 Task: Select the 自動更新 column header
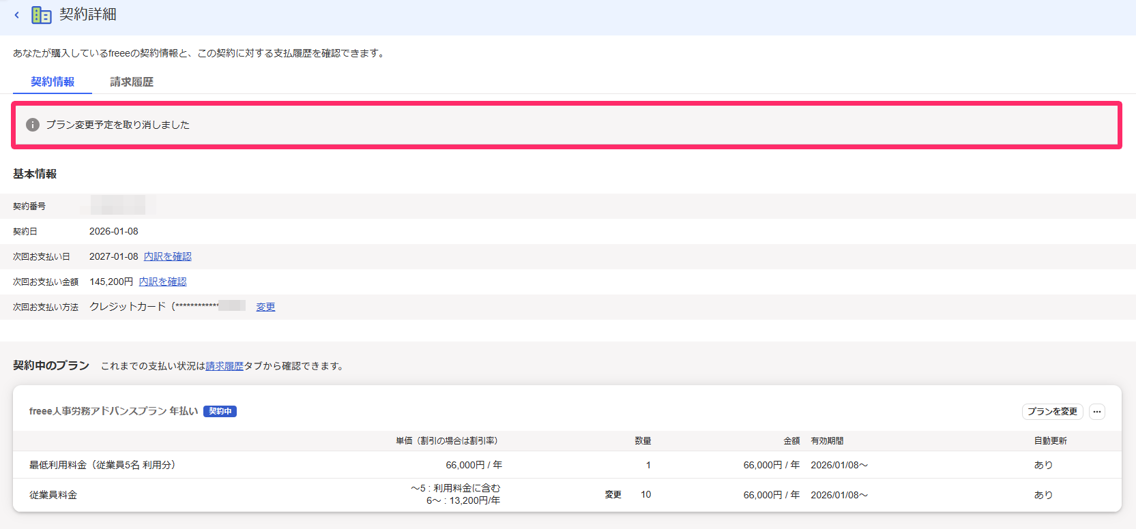[x=1050, y=441]
